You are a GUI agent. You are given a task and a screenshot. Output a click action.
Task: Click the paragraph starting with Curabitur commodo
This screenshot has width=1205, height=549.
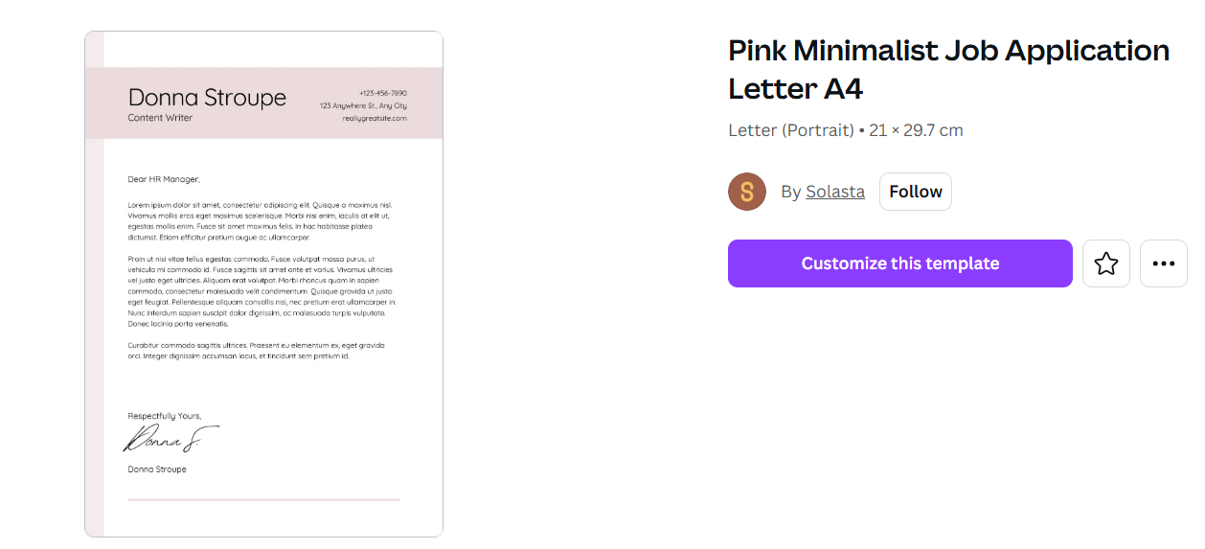[x=256, y=350]
